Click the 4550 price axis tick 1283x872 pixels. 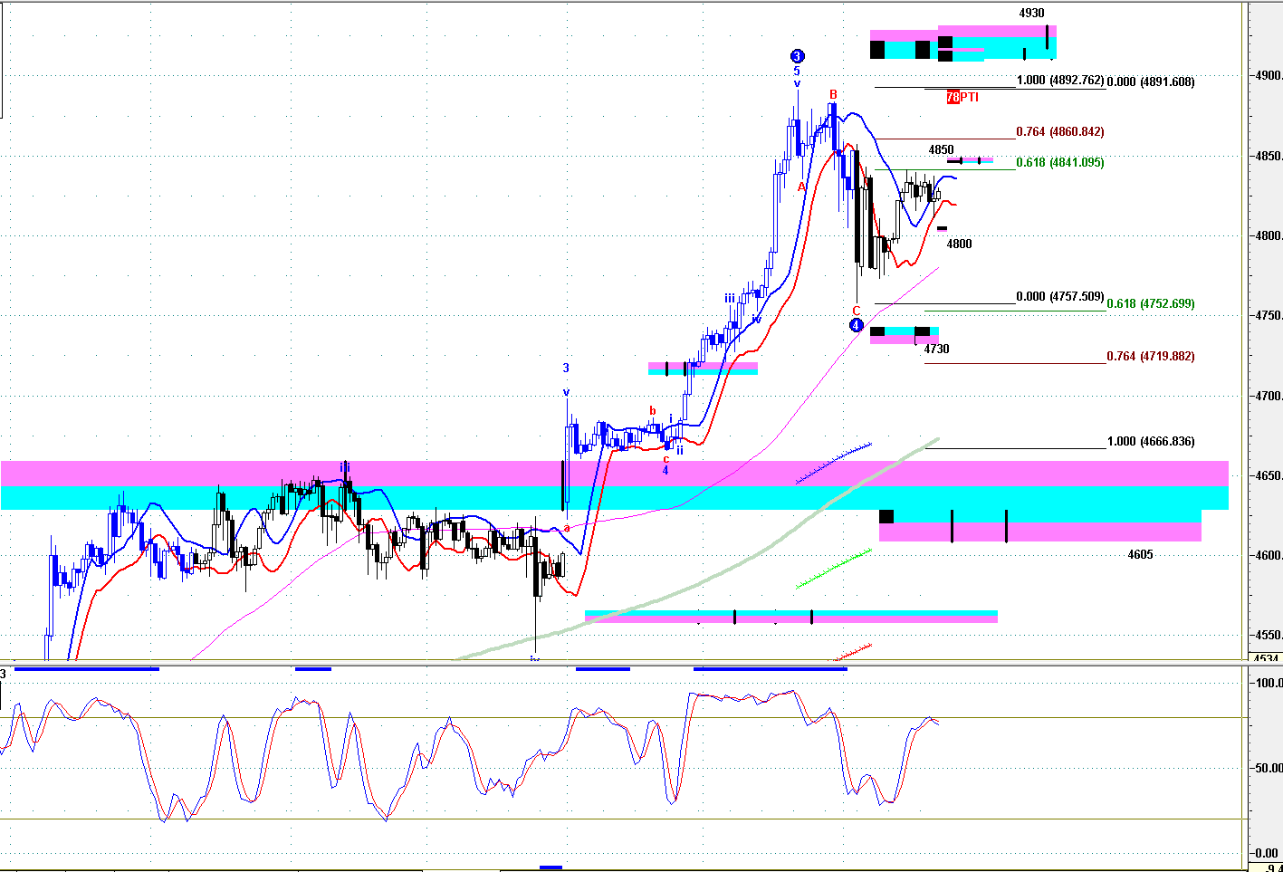click(x=1267, y=635)
